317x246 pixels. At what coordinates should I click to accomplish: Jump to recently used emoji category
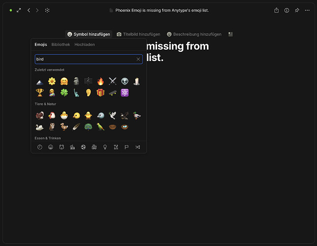[x=40, y=147]
